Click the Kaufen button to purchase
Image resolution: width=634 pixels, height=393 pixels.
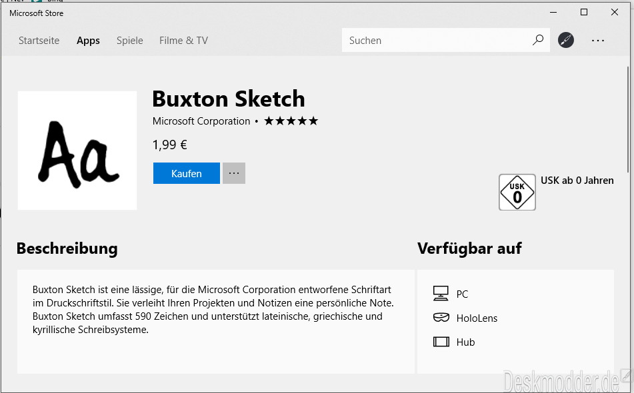186,173
